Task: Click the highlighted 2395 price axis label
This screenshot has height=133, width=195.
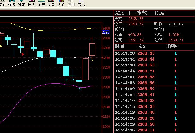Action: tap(105, 32)
